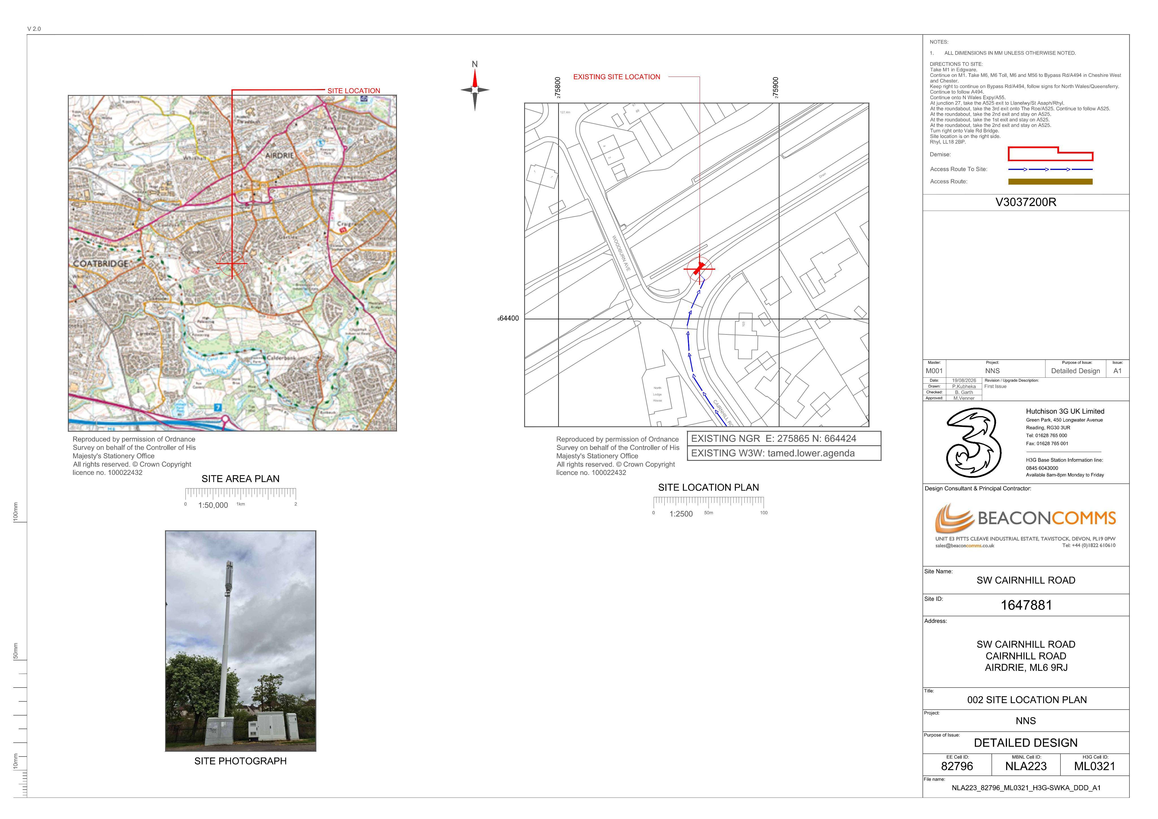
Task: Click the WOODBURN AVE road label
Action: [x=621, y=253]
